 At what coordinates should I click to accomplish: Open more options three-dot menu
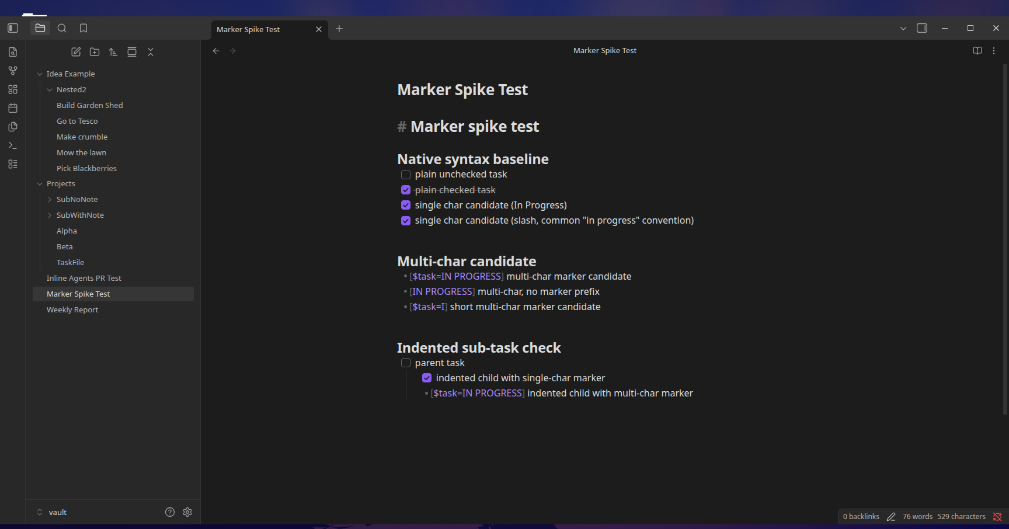(994, 51)
